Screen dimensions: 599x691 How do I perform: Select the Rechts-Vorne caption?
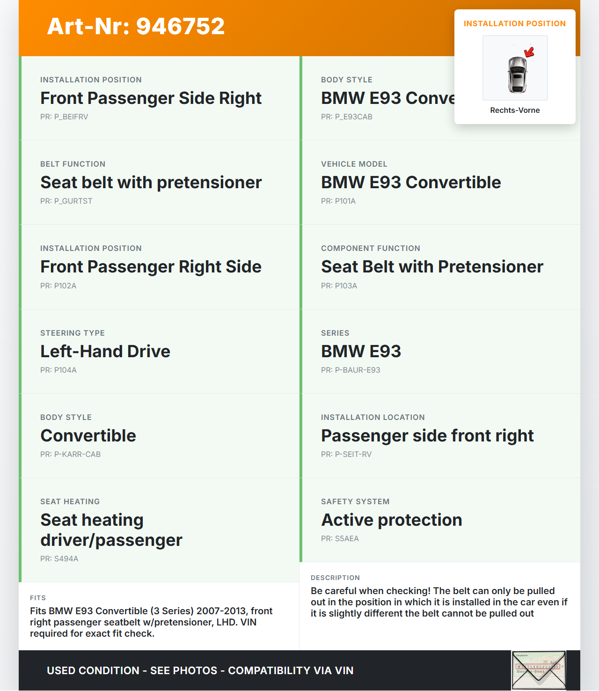(x=515, y=110)
